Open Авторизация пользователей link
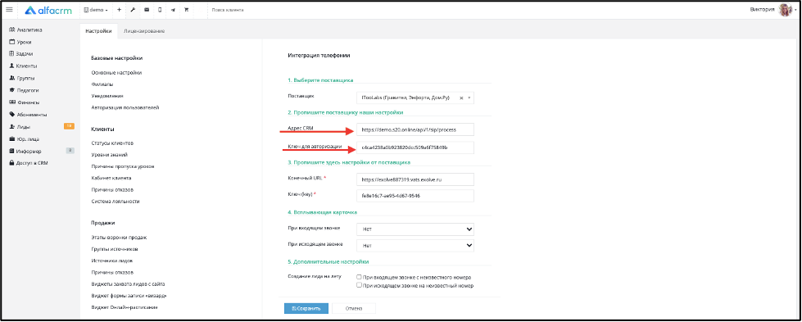802x322 pixels. tap(125, 107)
